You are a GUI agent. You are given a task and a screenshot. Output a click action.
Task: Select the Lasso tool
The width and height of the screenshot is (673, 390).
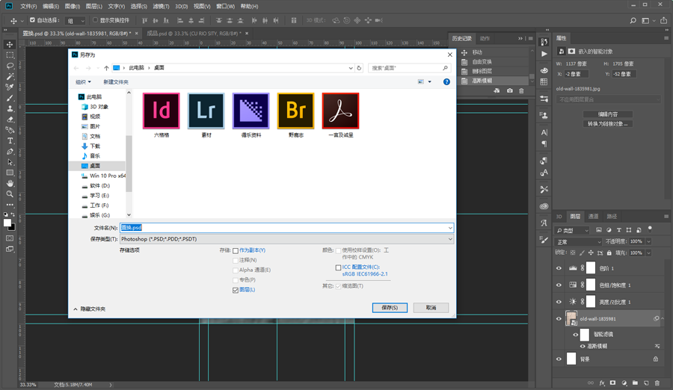(10, 66)
